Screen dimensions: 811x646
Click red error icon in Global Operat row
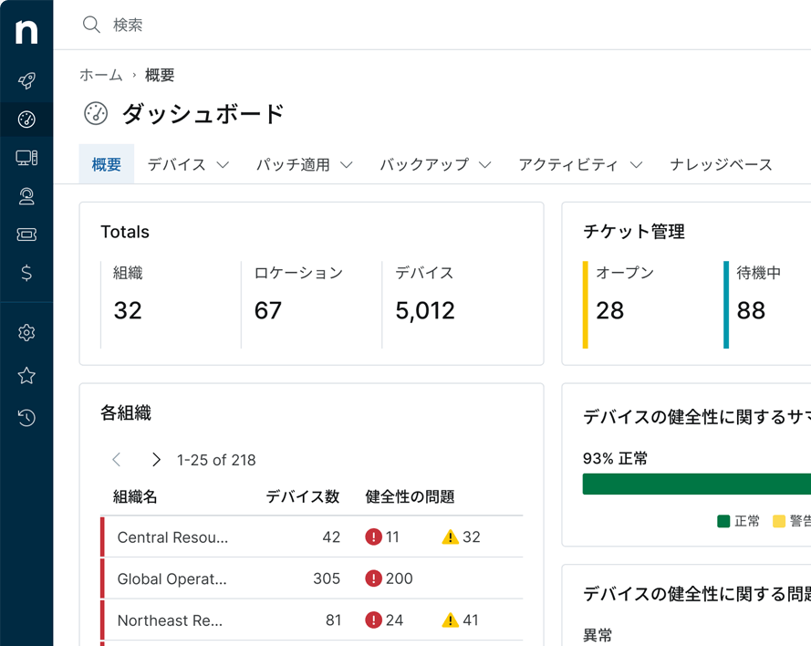(x=373, y=578)
